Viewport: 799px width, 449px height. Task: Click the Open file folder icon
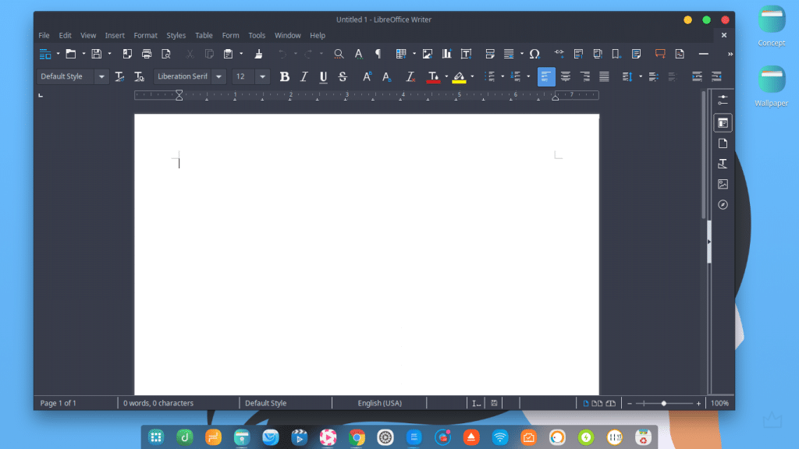coord(71,54)
